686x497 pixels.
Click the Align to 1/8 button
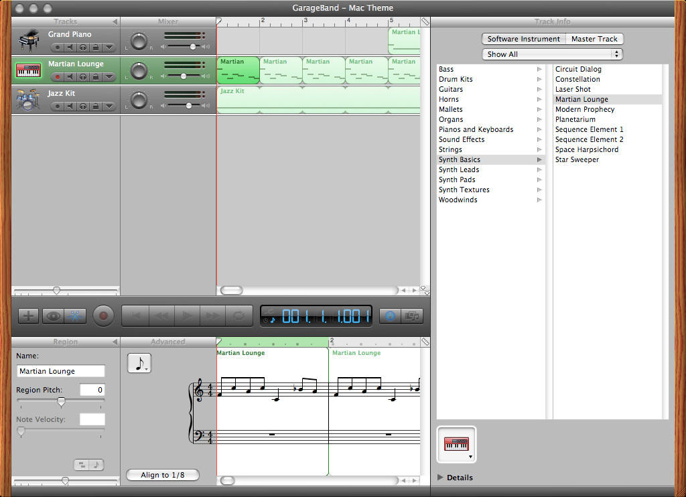[163, 475]
